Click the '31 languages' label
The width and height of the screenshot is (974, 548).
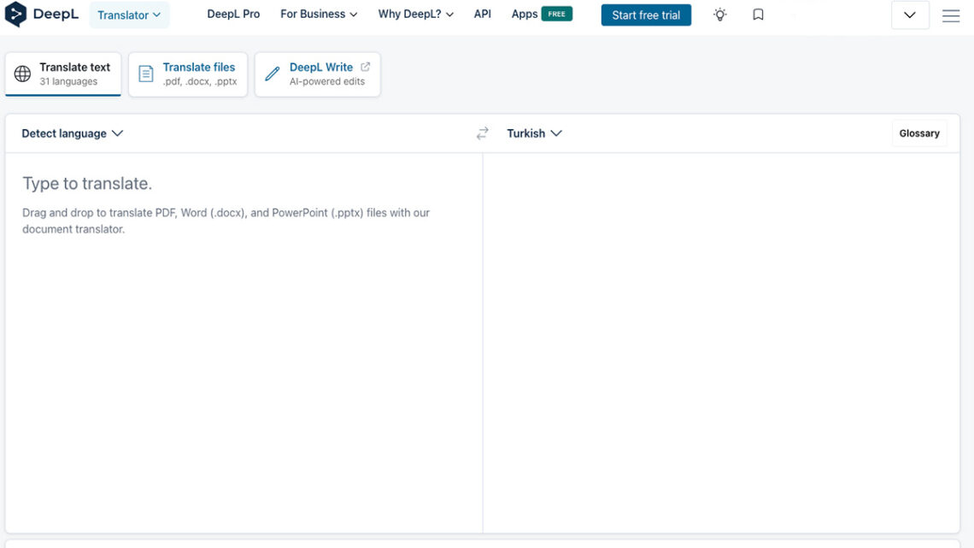click(x=68, y=81)
